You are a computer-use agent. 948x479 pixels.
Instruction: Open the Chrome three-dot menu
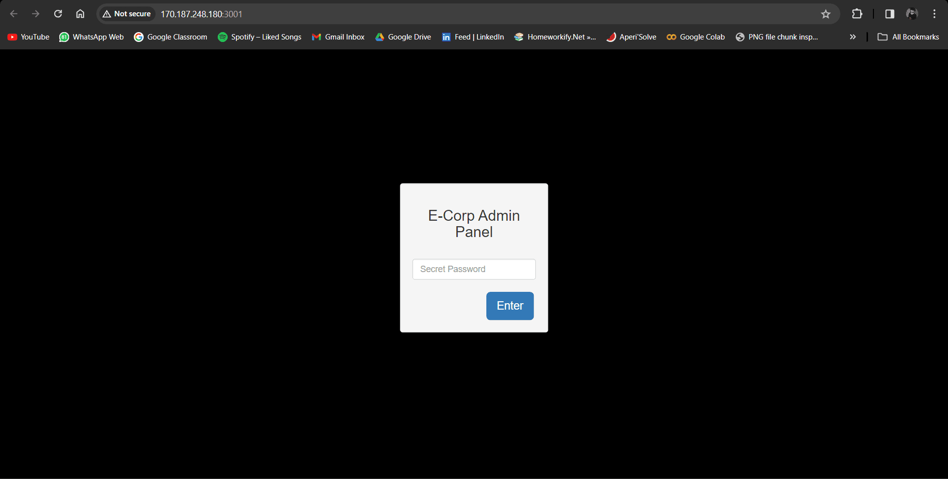coord(934,14)
